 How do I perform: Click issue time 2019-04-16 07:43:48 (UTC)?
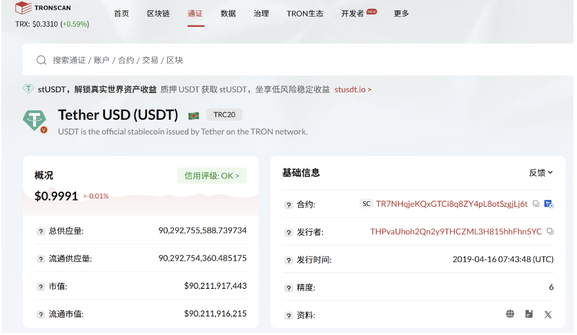point(503,259)
